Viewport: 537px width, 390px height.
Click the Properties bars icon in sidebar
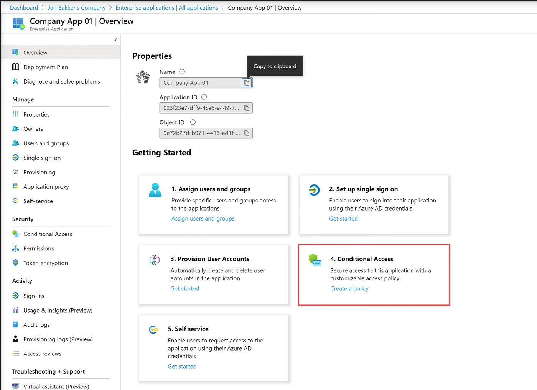point(15,114)
